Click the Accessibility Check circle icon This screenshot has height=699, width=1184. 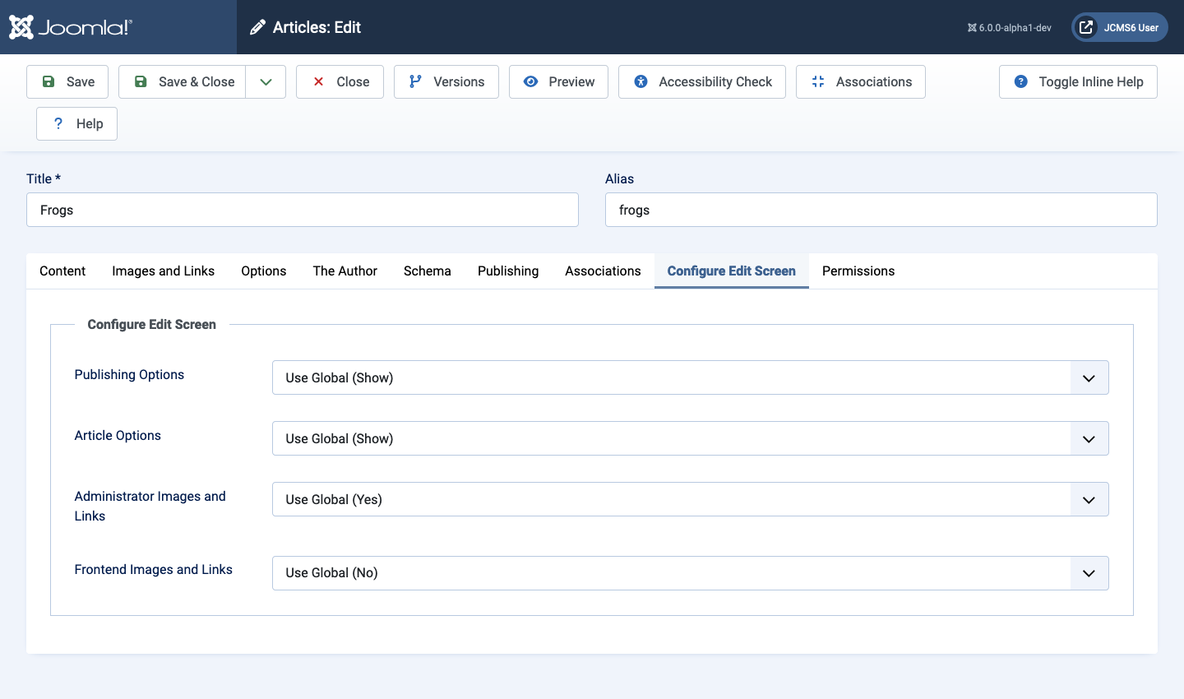point(641,81)
